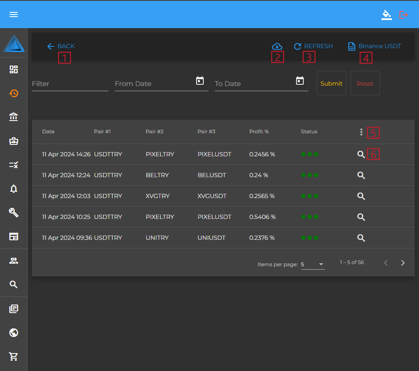Image resolution: width=419 pixels, height=371 pixels.
Task: Open the bank building icon in sidebar
Action: click(14, 117)
